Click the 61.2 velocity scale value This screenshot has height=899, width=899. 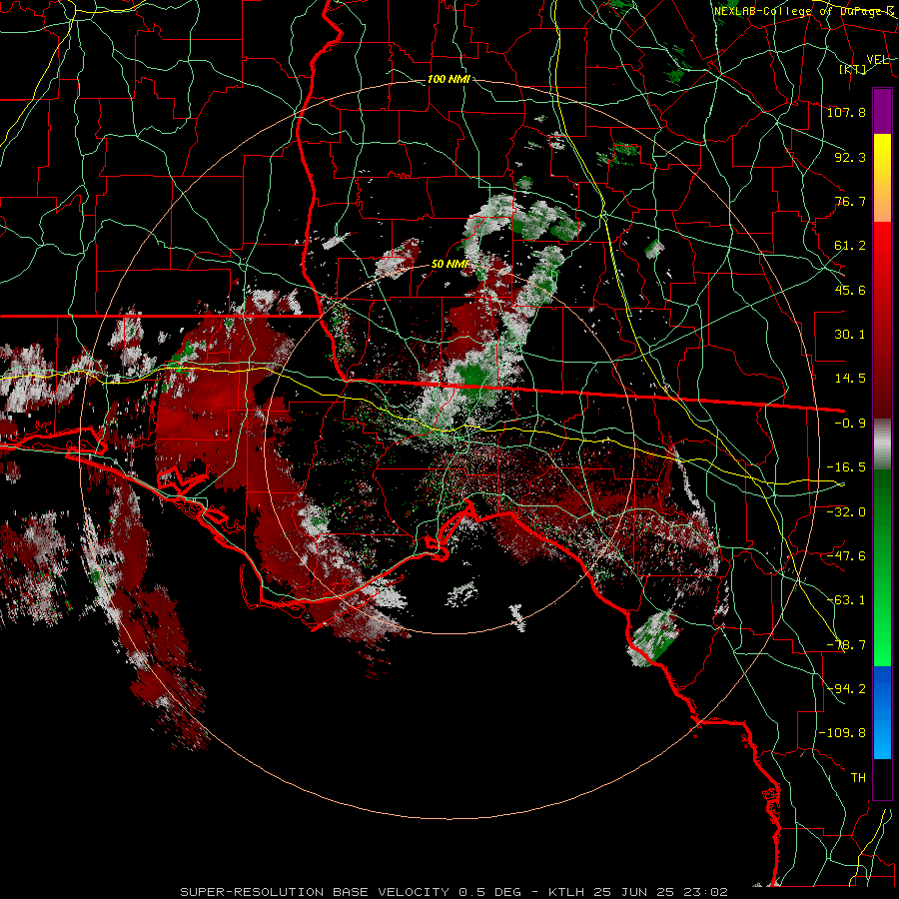coord(850,246)
